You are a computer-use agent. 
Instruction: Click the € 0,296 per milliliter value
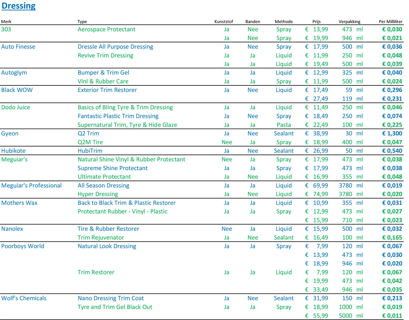coord(392,90)
